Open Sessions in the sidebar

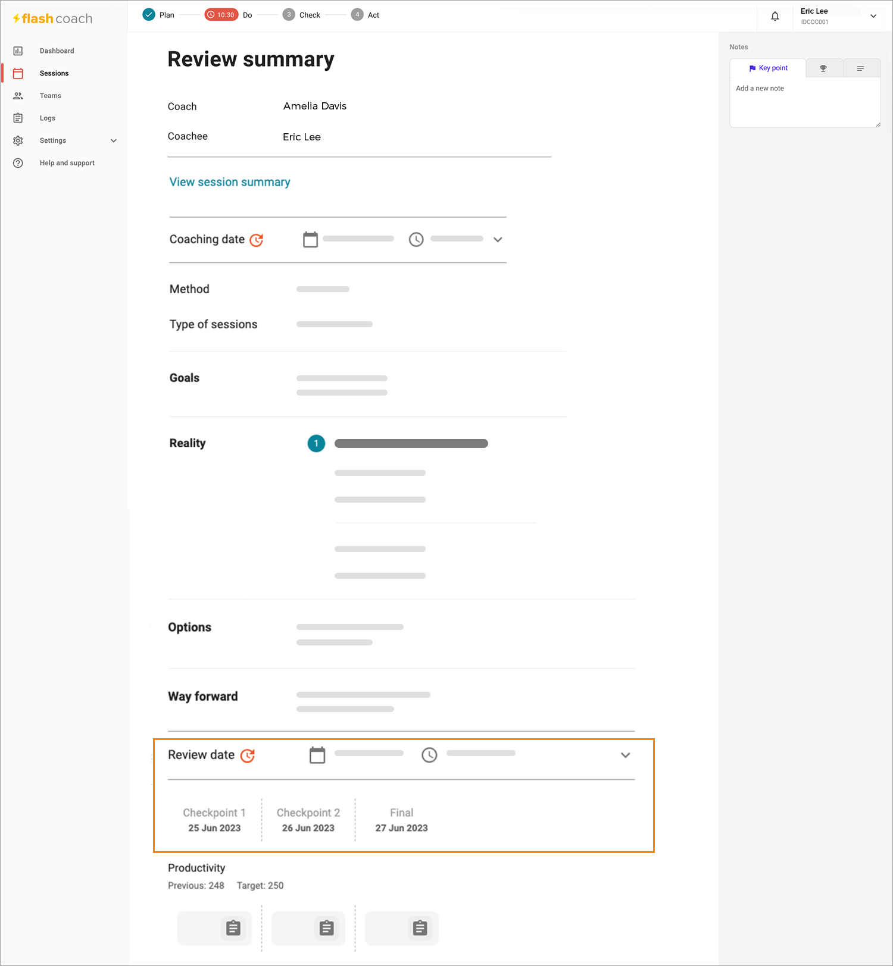pos(54,73)
